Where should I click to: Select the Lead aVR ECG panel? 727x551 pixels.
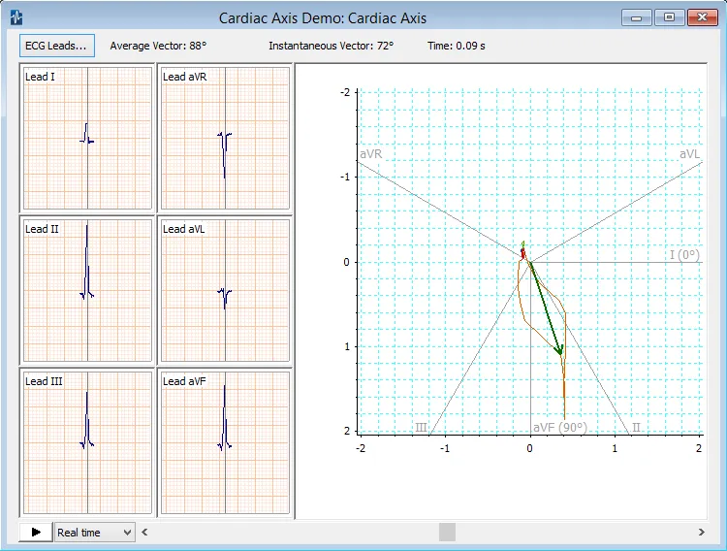[x=225, y=139]
